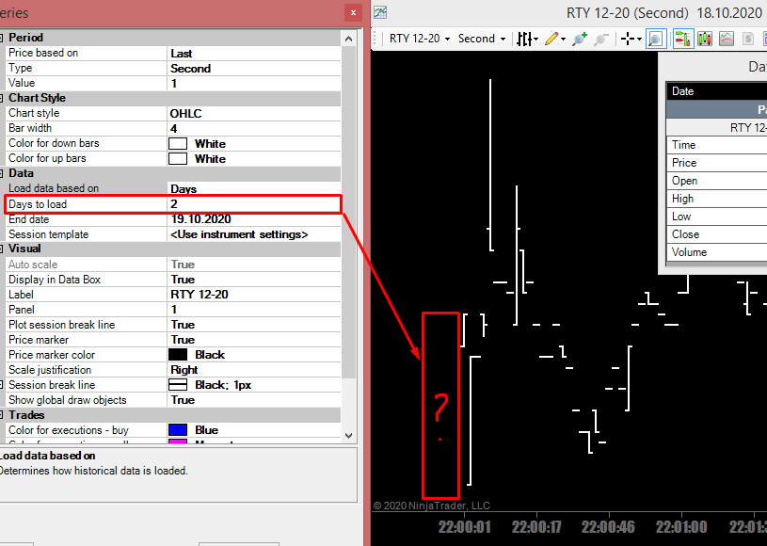
Task: Click the Open row in Data Box
Action: tap(717, 181)
